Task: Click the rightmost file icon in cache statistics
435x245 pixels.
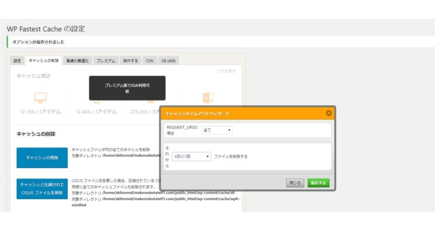Action: click(x=207, y=97)
